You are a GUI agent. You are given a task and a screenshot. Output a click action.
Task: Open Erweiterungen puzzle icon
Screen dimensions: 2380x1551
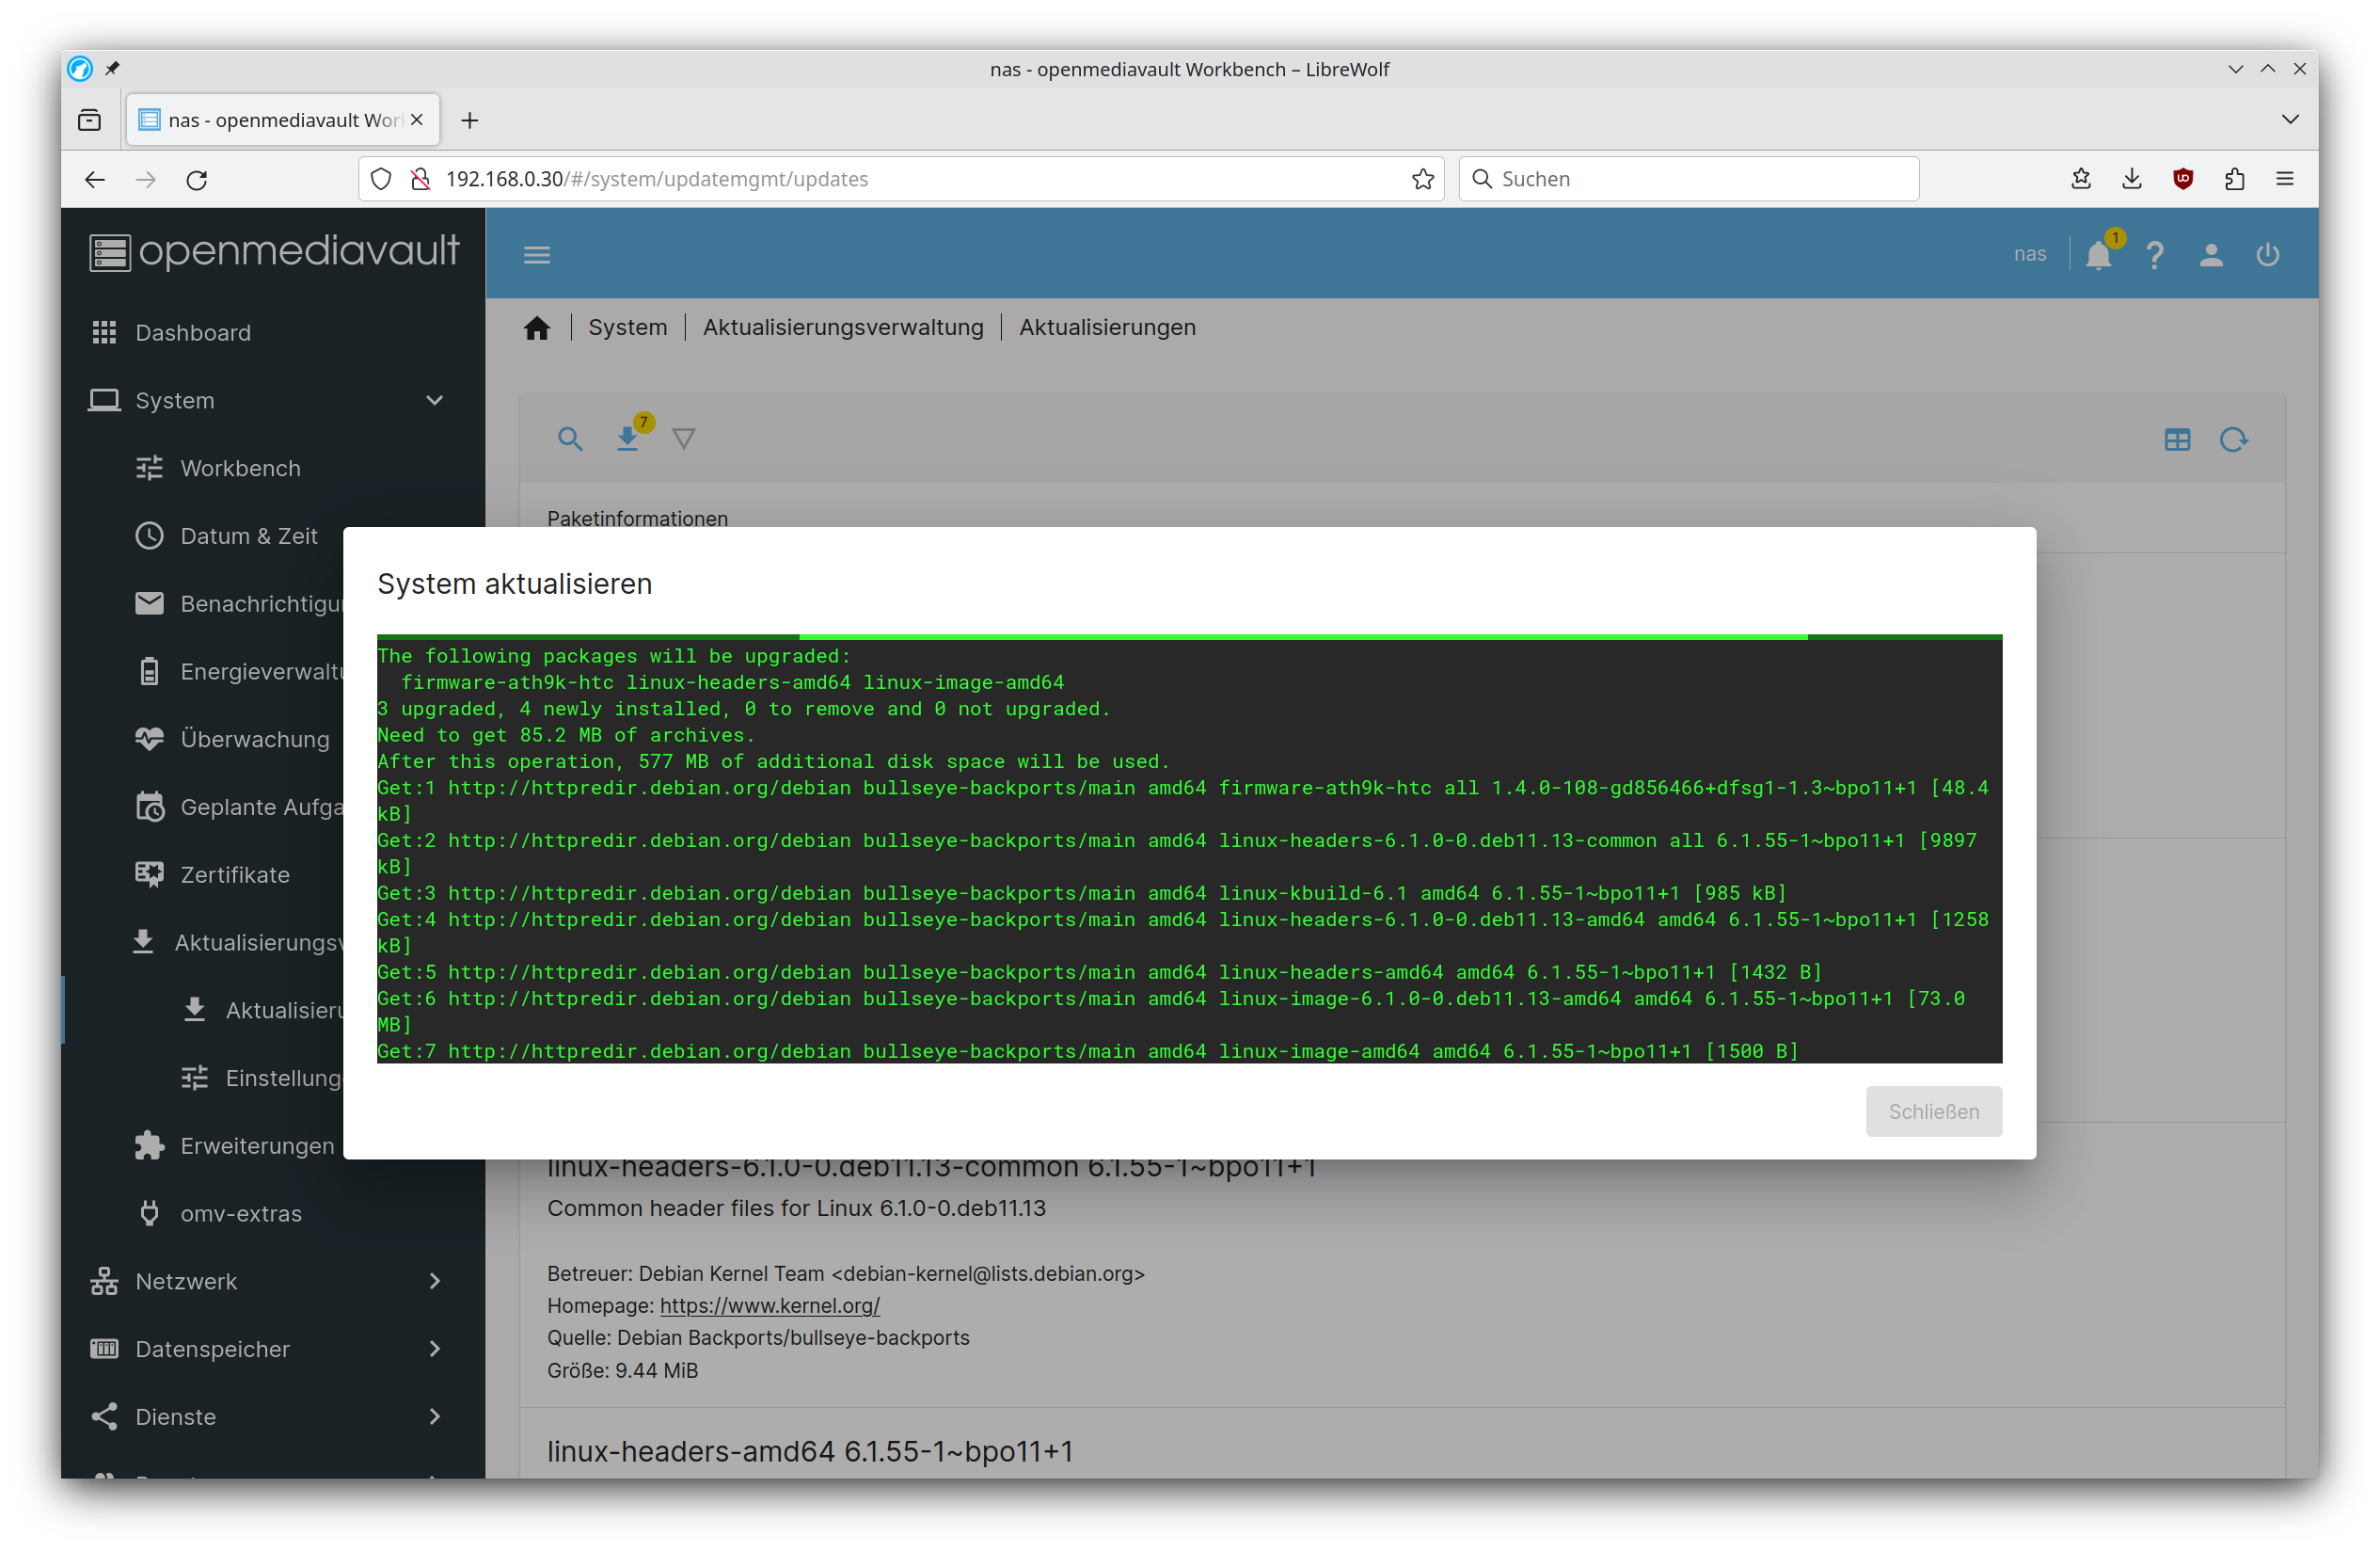(149, 1145)
